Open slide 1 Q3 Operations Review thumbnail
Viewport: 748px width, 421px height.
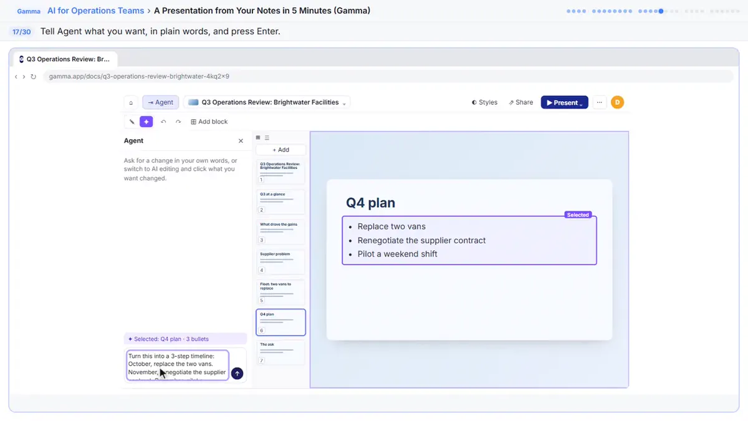point(280,172)
